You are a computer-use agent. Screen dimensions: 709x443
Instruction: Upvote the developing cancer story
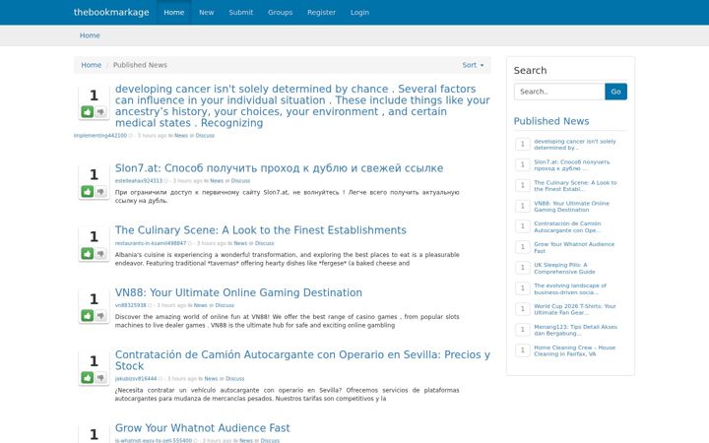(88, 111)
